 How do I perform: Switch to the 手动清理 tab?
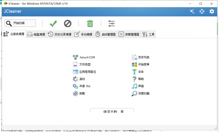tap(83, 34)
